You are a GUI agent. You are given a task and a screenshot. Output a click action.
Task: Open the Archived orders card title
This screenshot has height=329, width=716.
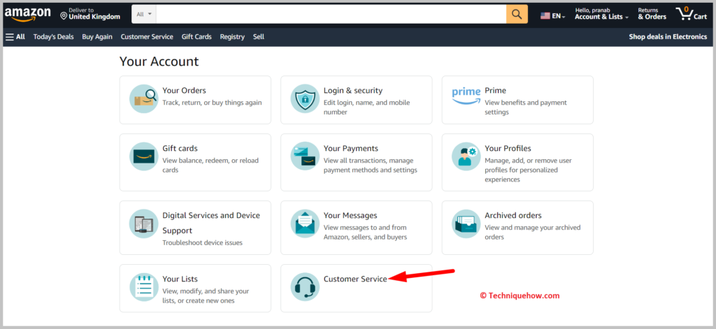(x=513, y=215)
